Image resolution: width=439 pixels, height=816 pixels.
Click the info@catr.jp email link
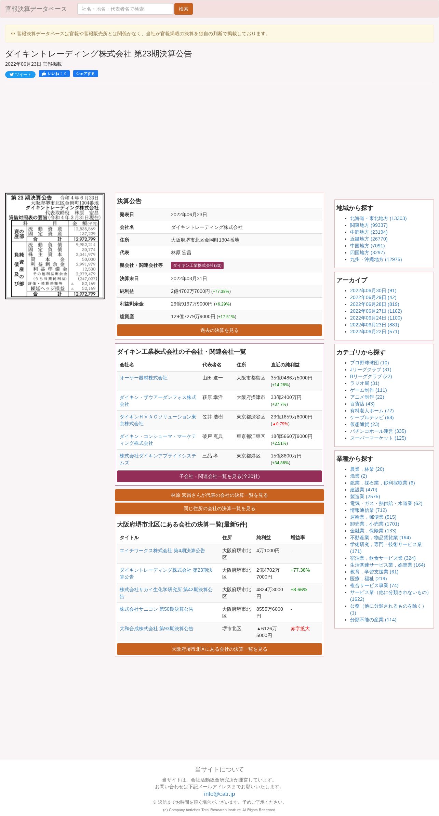[219, 794]
